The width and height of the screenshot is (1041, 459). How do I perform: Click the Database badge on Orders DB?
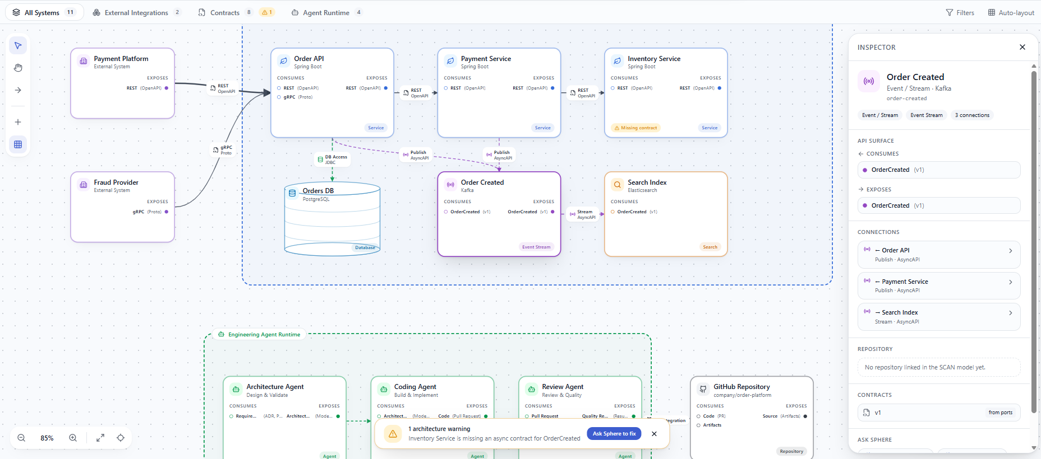(365, 247)
